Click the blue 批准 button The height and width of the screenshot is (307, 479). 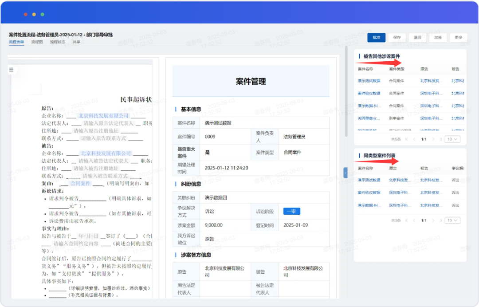(377, 38)
